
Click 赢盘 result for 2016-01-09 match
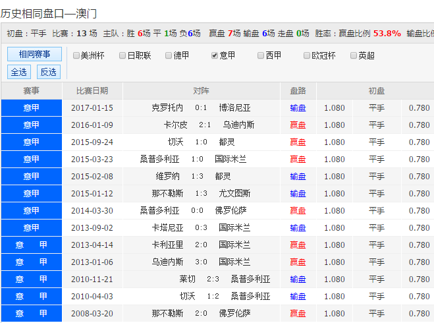coord(298,125)
